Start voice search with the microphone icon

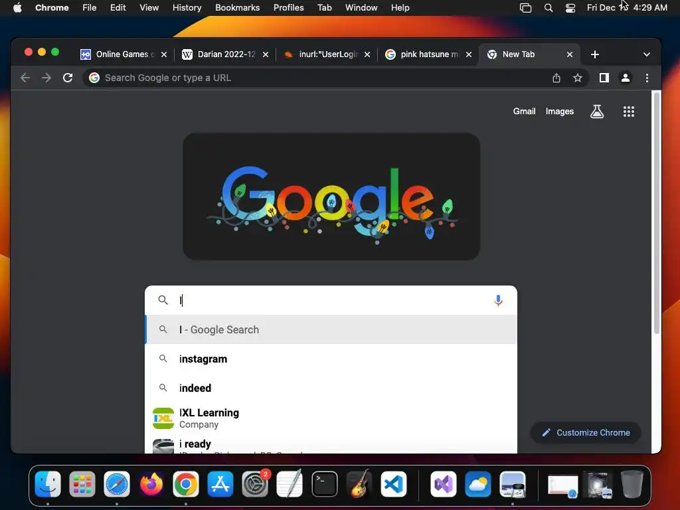point(498,300)
